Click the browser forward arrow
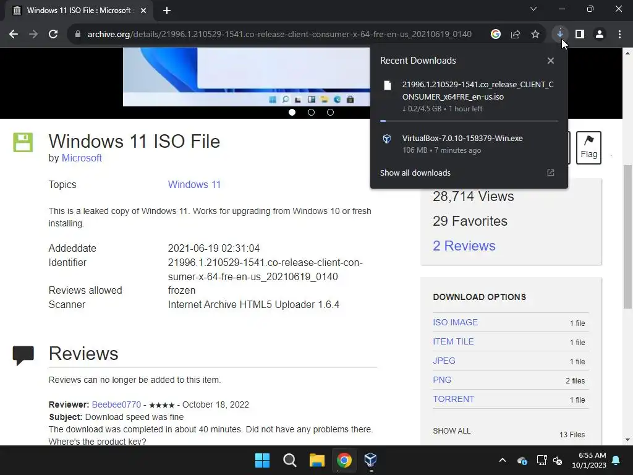The image size is (633, 475). [33, 35]
